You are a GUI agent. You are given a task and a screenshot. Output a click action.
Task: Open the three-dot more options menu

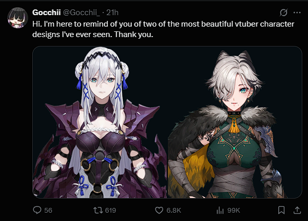297,13
